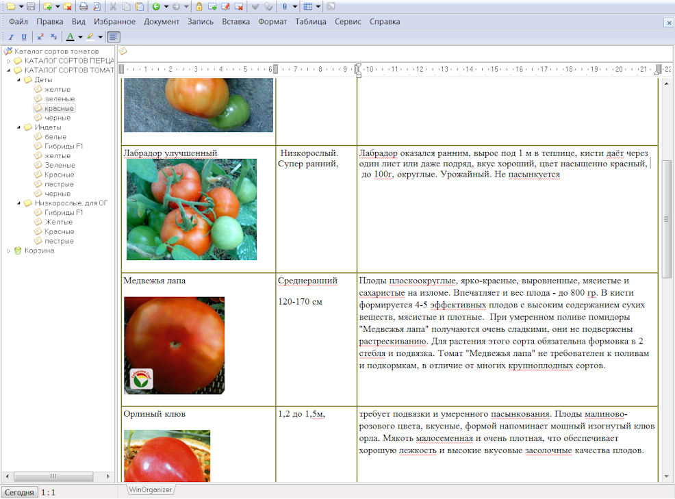Click the Print icon
The image size is (675, 499).
tap(84, 6)
